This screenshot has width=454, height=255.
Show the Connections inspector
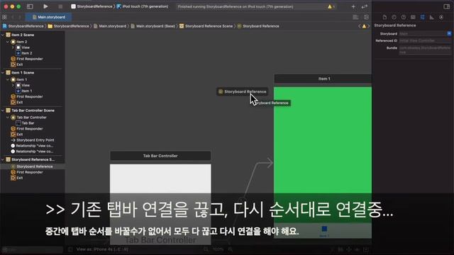tap(441, 17)
